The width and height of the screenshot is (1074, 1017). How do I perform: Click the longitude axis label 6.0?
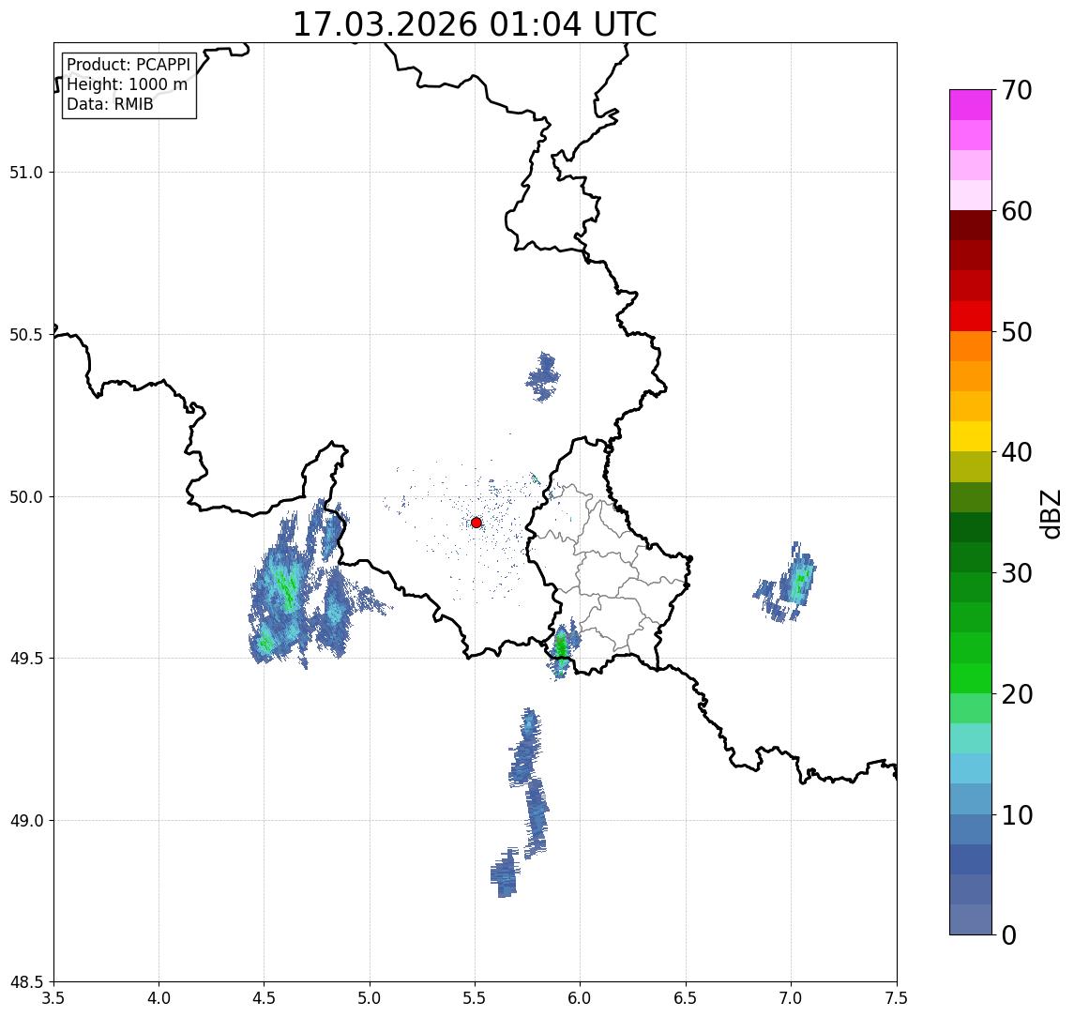click(581, 998)
